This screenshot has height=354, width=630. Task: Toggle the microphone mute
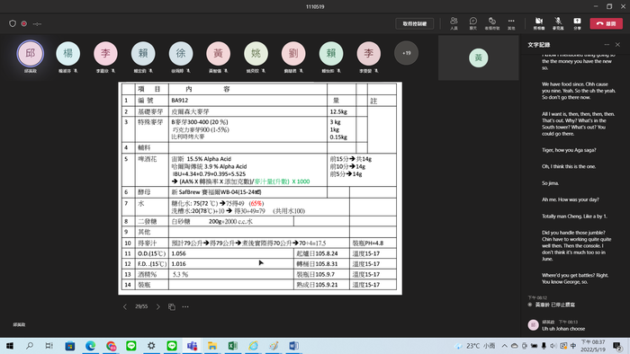tap(558, 23)
